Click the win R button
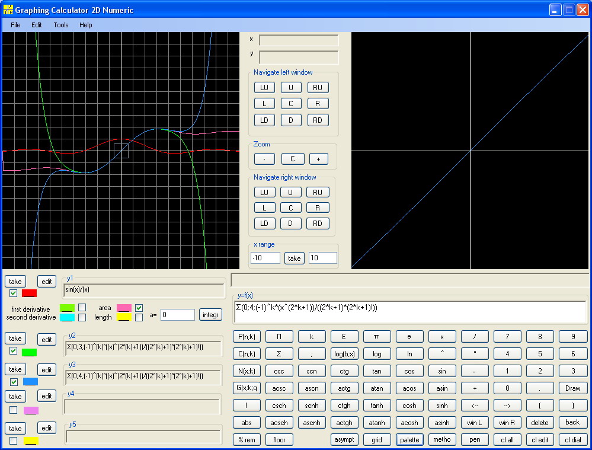Screen dimensions: 592x450 tap(507, 422)
